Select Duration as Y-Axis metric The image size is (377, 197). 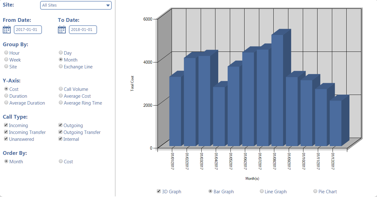[6, 96]
